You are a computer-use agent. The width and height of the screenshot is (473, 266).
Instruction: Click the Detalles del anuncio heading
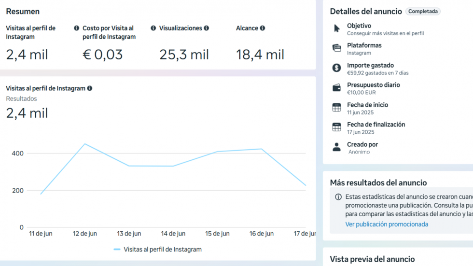point(366,12)
